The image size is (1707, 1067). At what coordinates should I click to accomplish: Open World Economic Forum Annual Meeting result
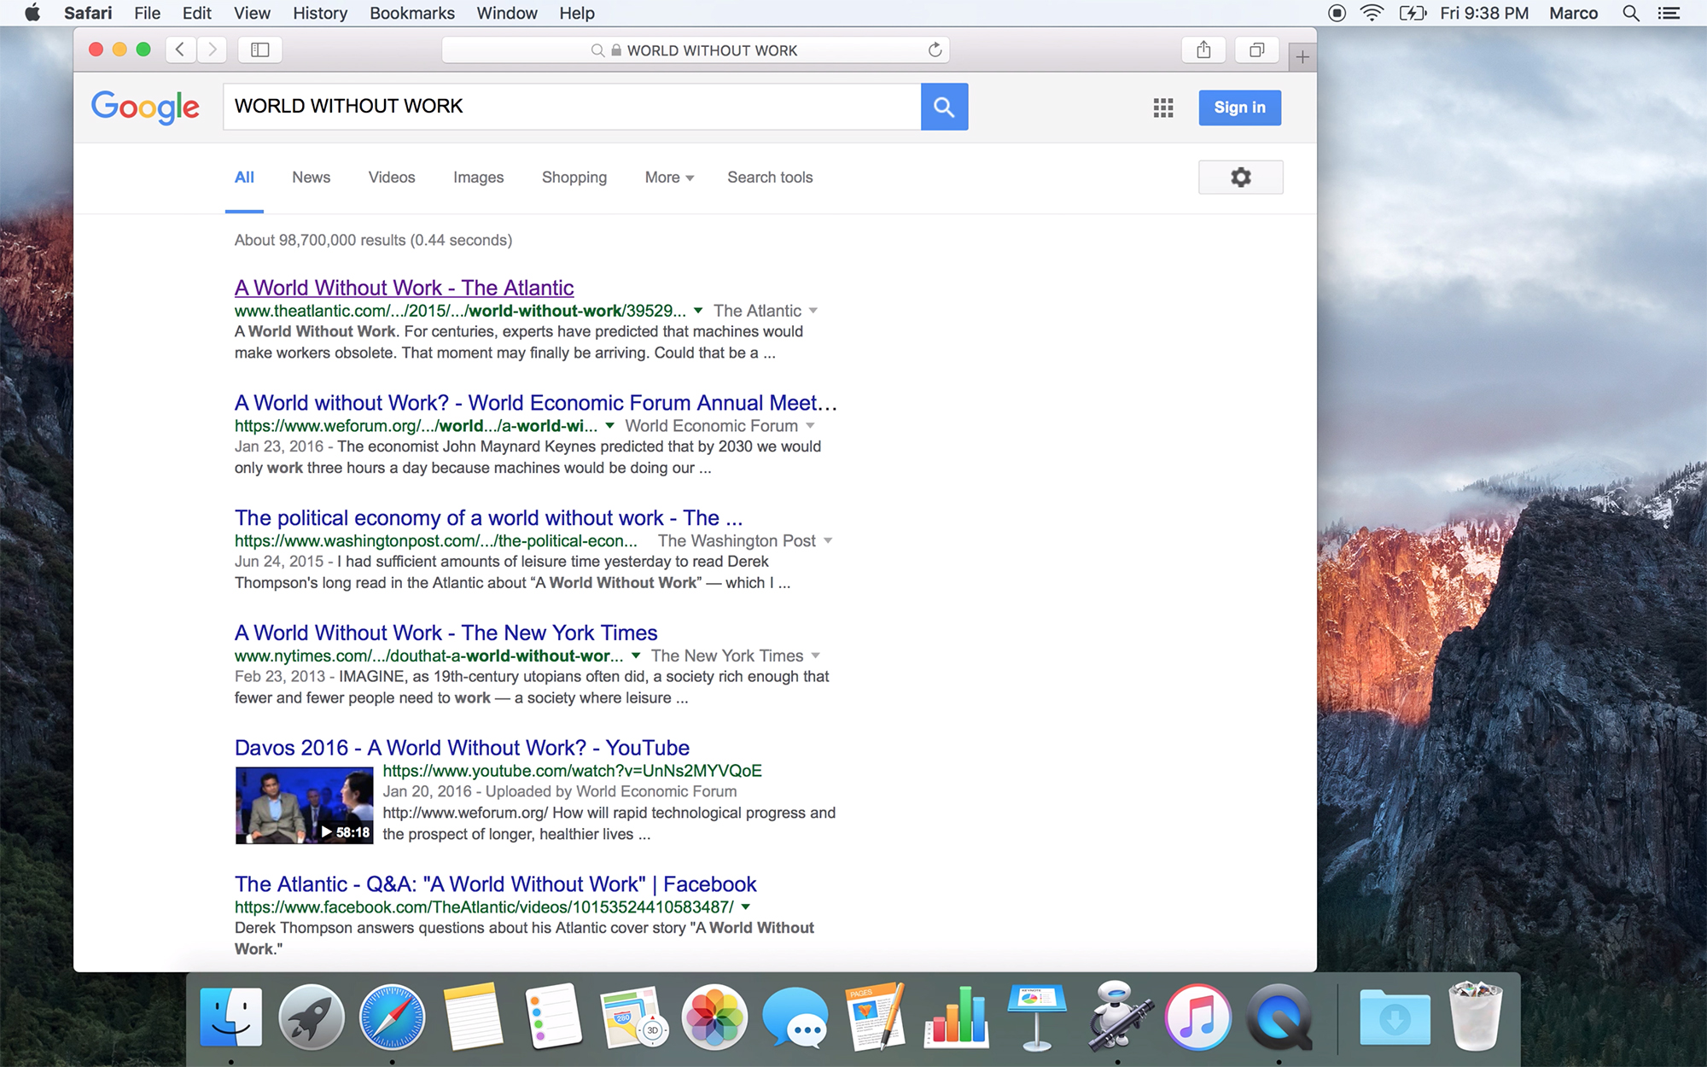(536, 403)
